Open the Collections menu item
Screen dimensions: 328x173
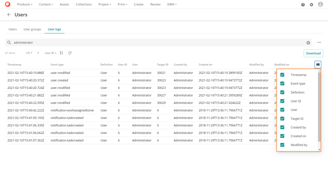(84, 4)
